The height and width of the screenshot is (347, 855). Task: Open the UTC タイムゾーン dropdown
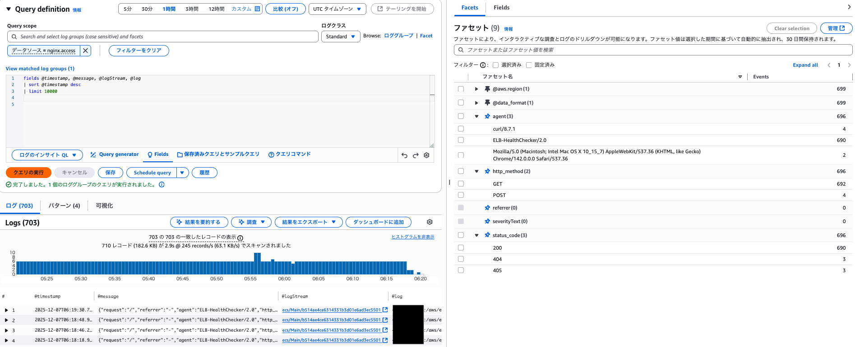[337, 9]
